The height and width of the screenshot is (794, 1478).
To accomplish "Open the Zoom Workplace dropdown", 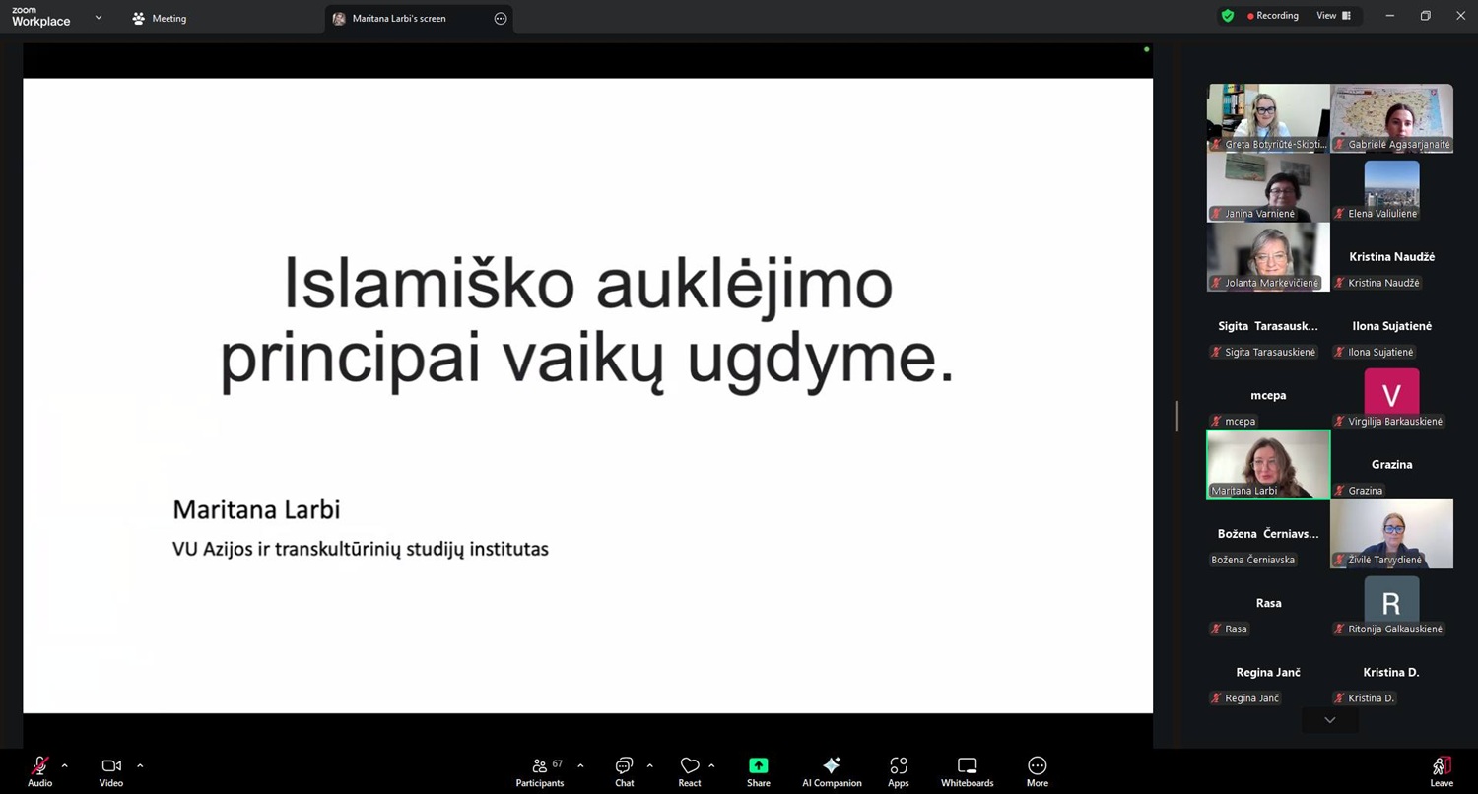I will pos(98,18).
